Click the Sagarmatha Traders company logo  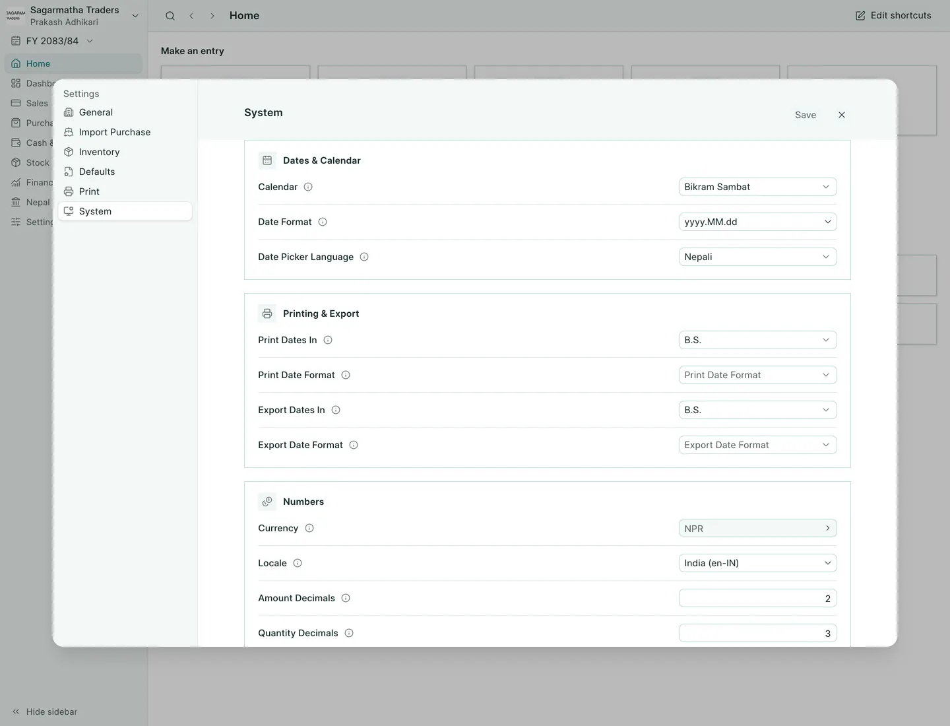[15, 15]
